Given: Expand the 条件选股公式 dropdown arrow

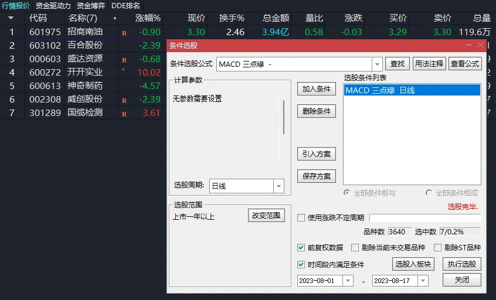Looking at the screenshot, I should tap(377, 64).
